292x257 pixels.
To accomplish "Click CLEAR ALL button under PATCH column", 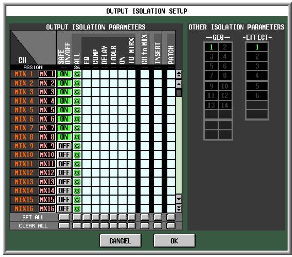I will click(171, 226).
